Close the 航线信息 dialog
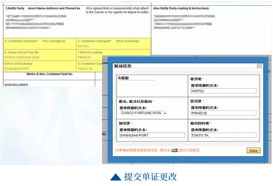This screenshot has width=273, height=186. click(x=259, y=66)
